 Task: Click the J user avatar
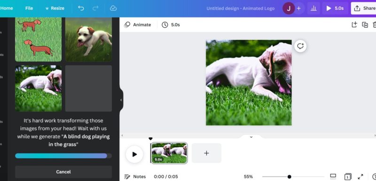pyautogui.click(x=289, y=8)
